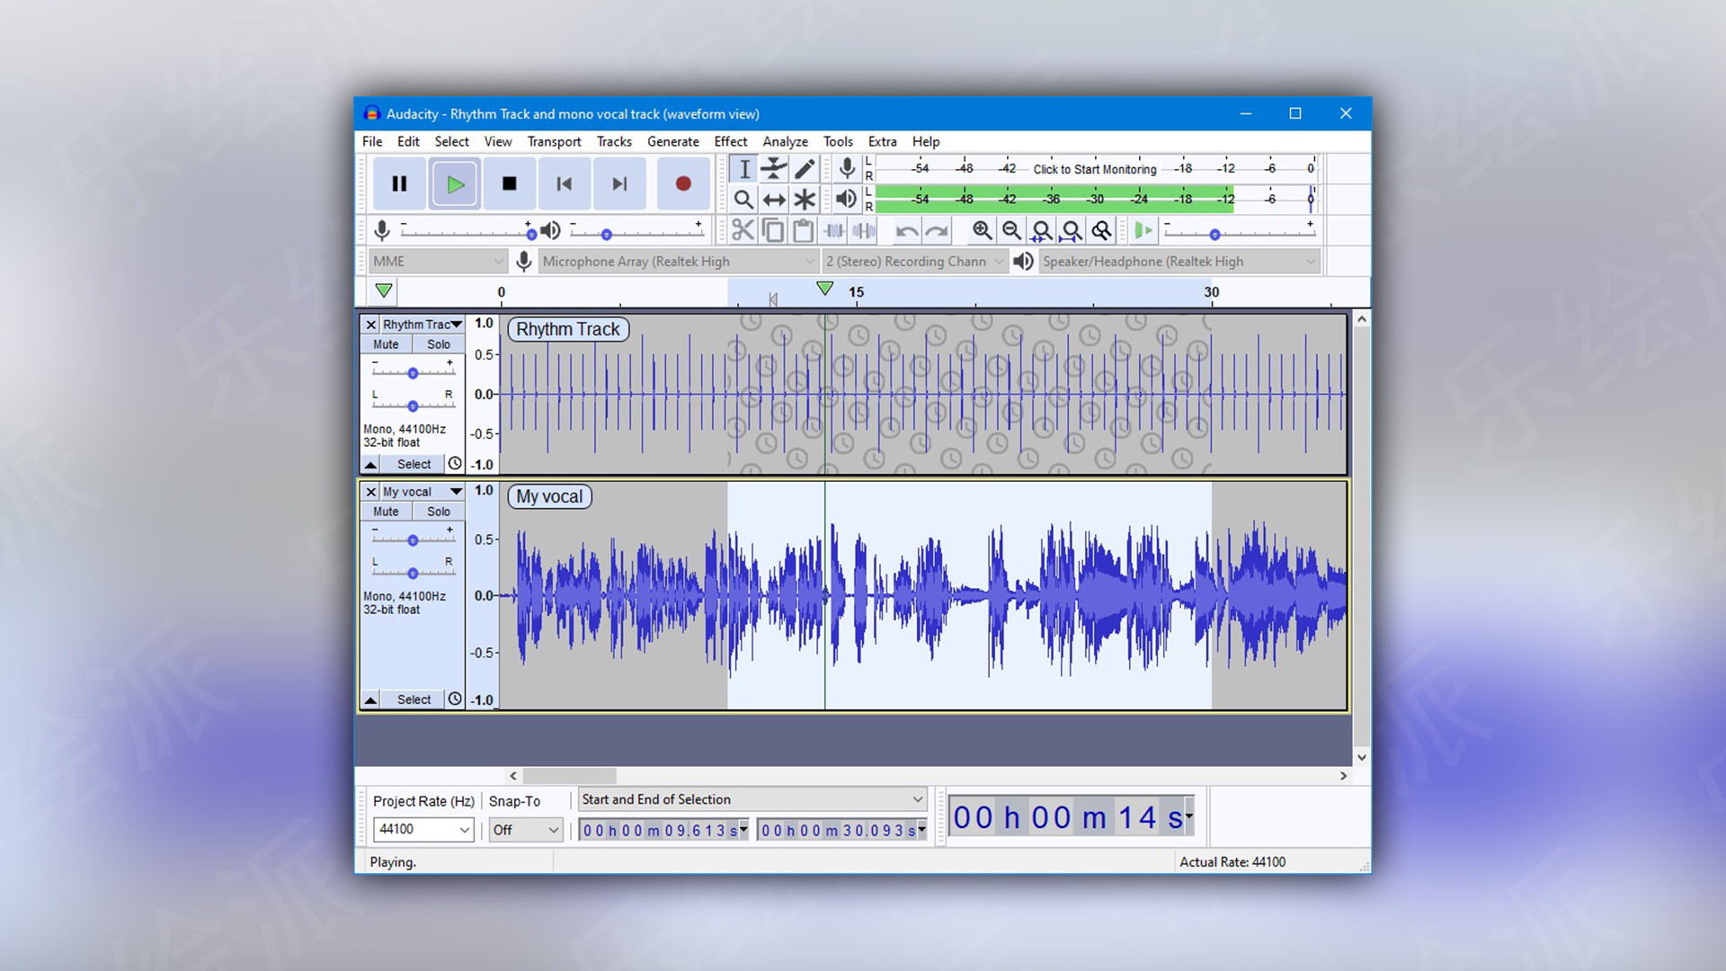This screenshot has width=1726, height=971.
Task: Skip to start of the project
Action: 564,184
